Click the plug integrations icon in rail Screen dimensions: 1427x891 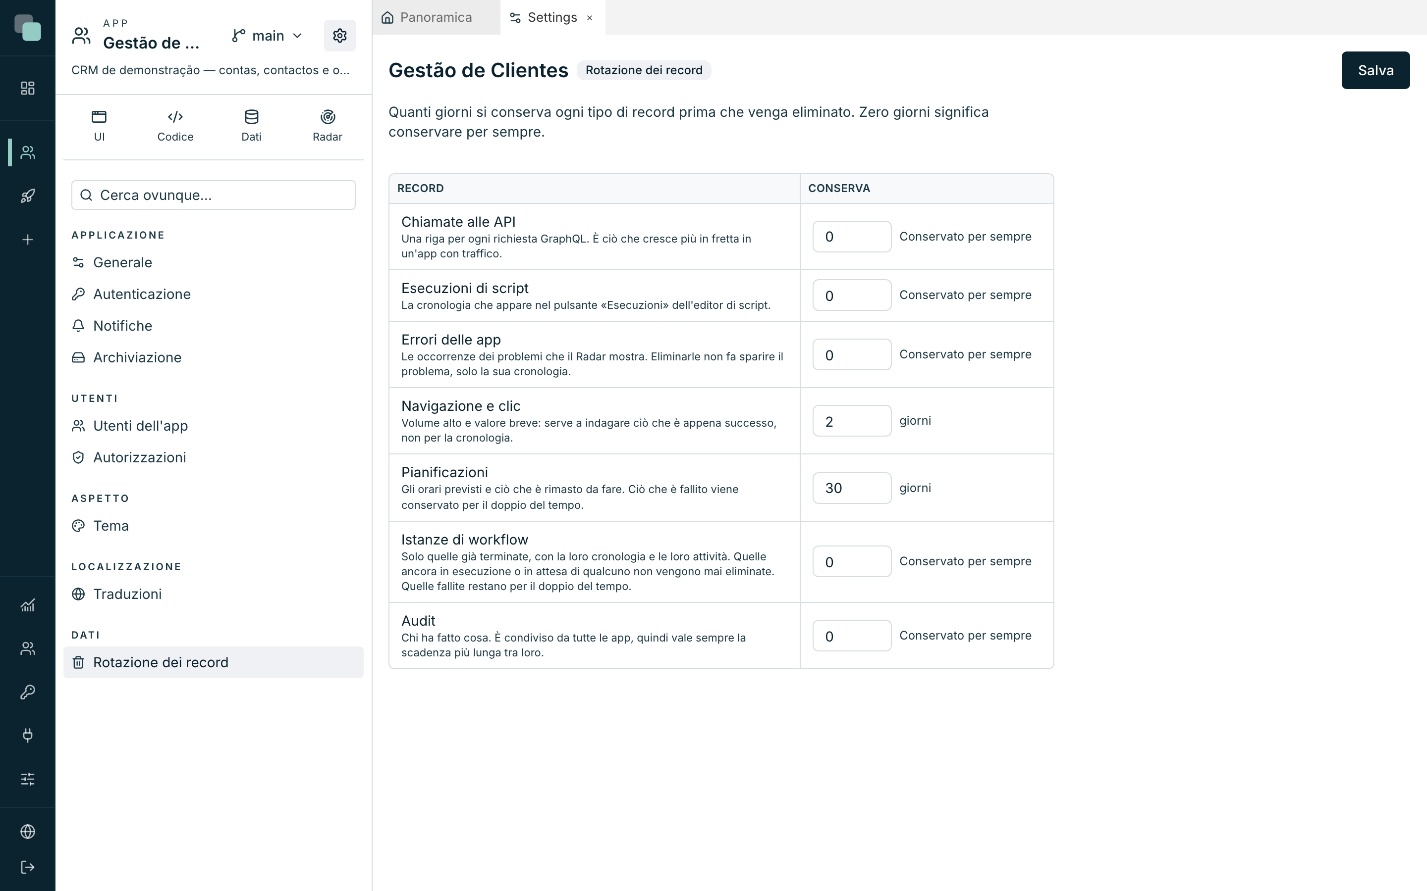[28, 736]
